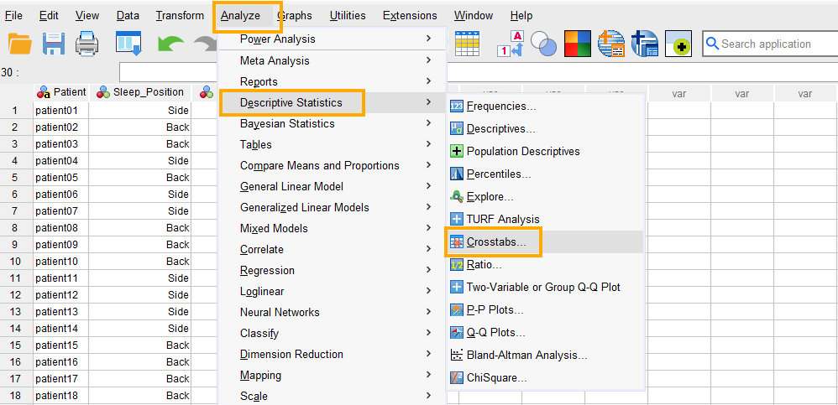
Task: Expand the Bayesian Statistics submenu
Action: click(x=332, y=124)
